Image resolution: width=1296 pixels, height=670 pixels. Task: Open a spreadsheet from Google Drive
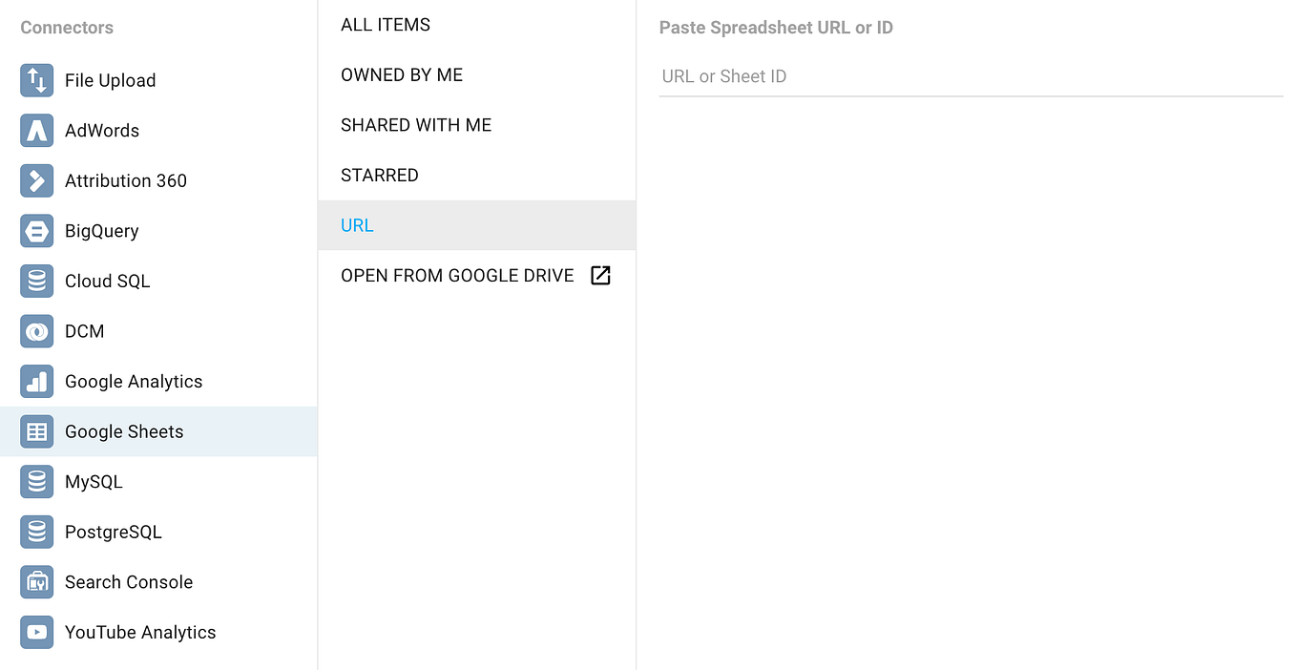pyautogui.click(x=456, y=275)
